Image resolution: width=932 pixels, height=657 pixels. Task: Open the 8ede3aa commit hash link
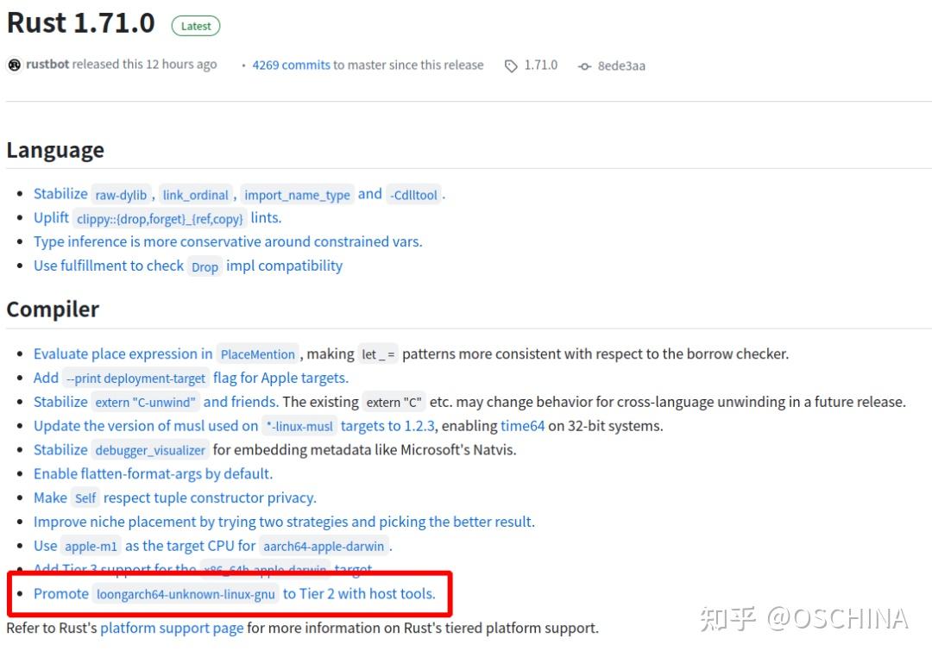coord(621,66)
